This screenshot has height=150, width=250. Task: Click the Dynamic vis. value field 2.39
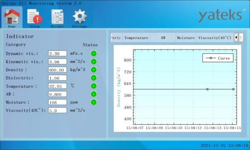click(x=57, y=53)
